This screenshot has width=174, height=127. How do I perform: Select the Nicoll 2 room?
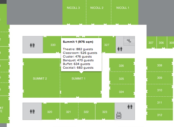(x=99, y=12)
